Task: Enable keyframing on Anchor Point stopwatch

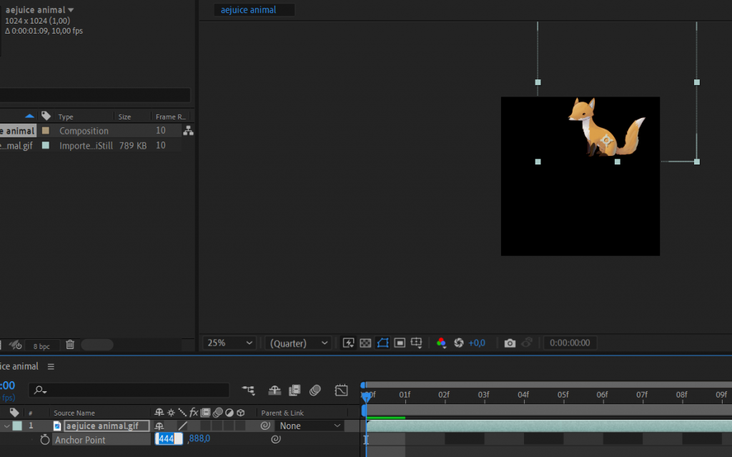Action: (44, 438)
